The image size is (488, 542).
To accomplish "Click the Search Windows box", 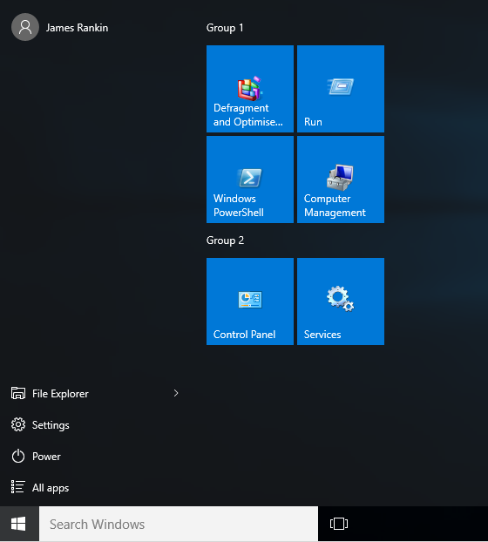I will pyautogui.click(x=179, y=524).
